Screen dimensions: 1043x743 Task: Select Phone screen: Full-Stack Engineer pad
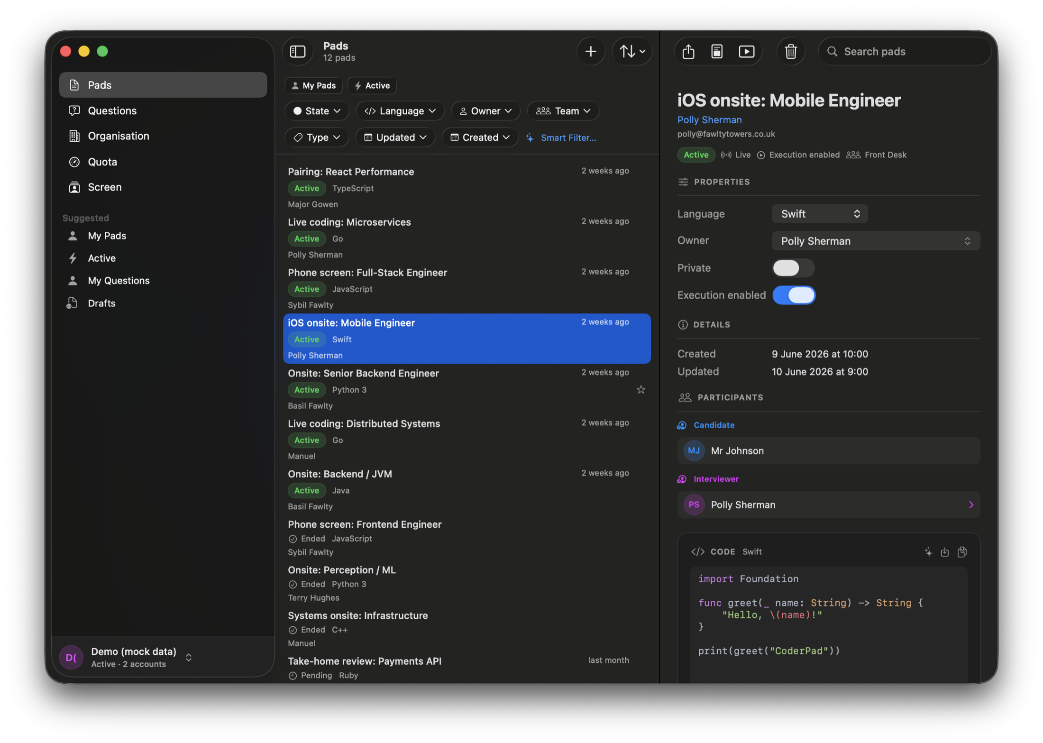point(467,288)
